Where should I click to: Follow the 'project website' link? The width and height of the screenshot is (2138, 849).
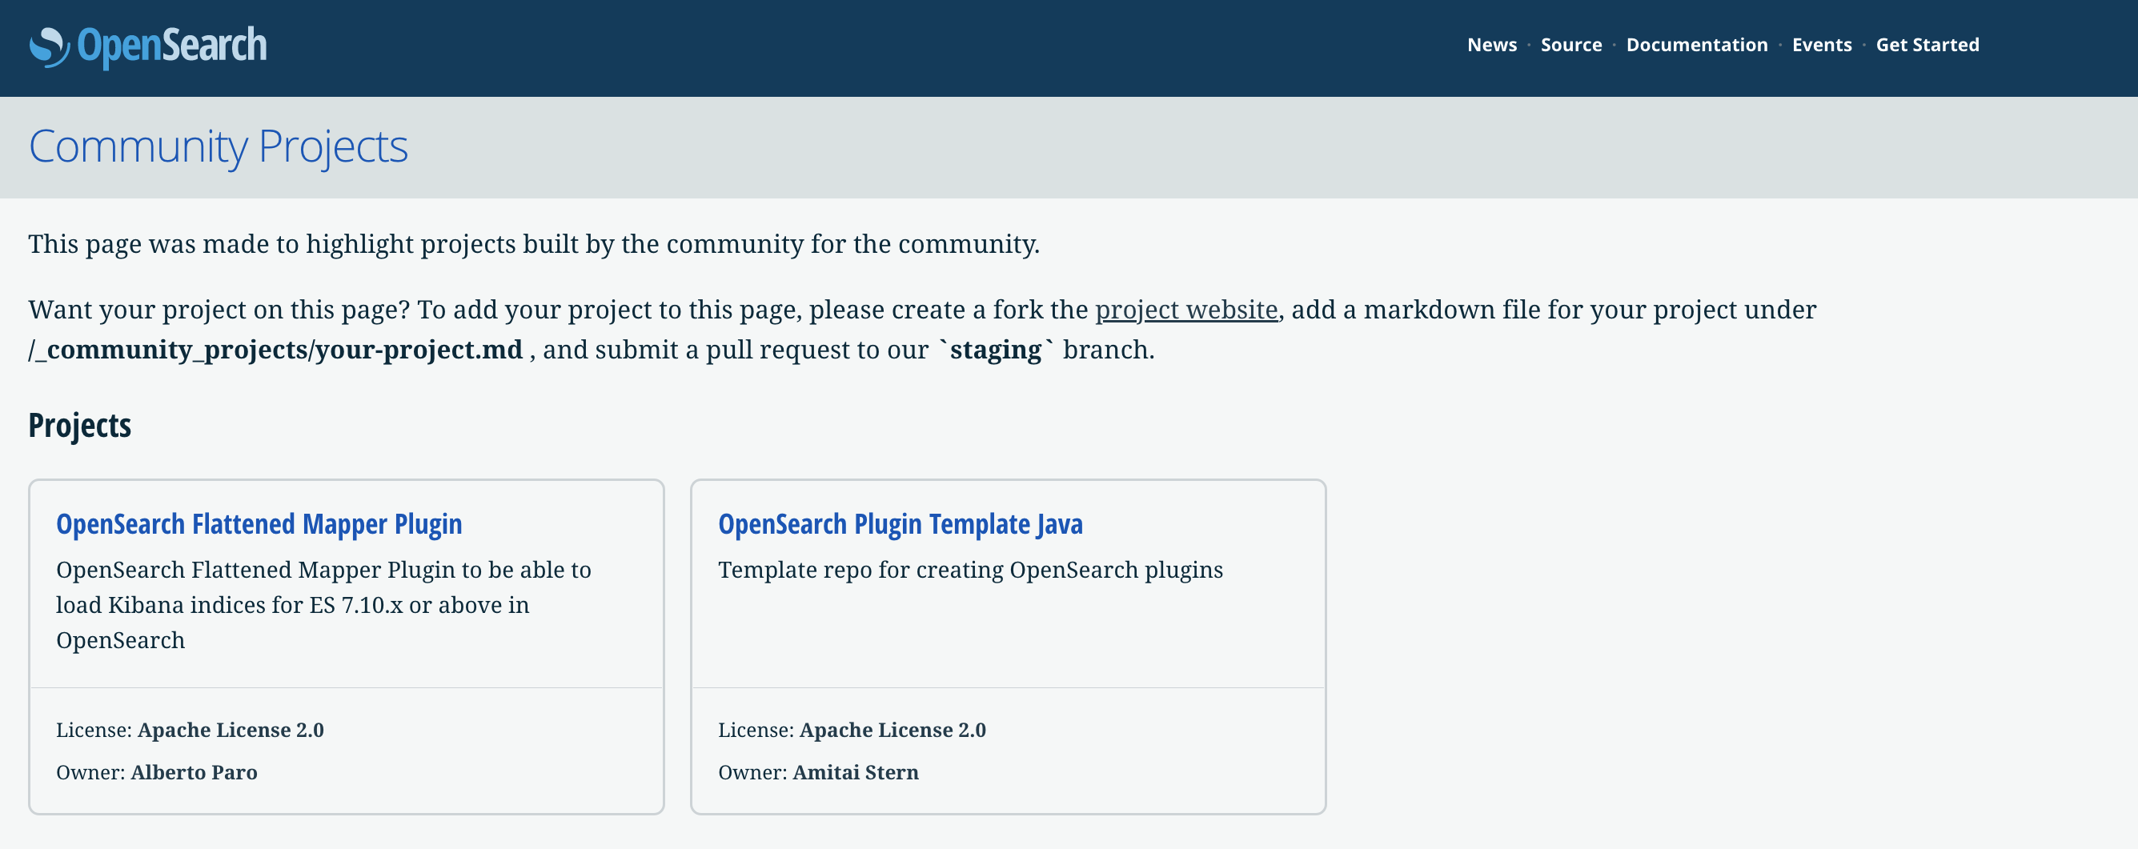(x=1186, y=310)
